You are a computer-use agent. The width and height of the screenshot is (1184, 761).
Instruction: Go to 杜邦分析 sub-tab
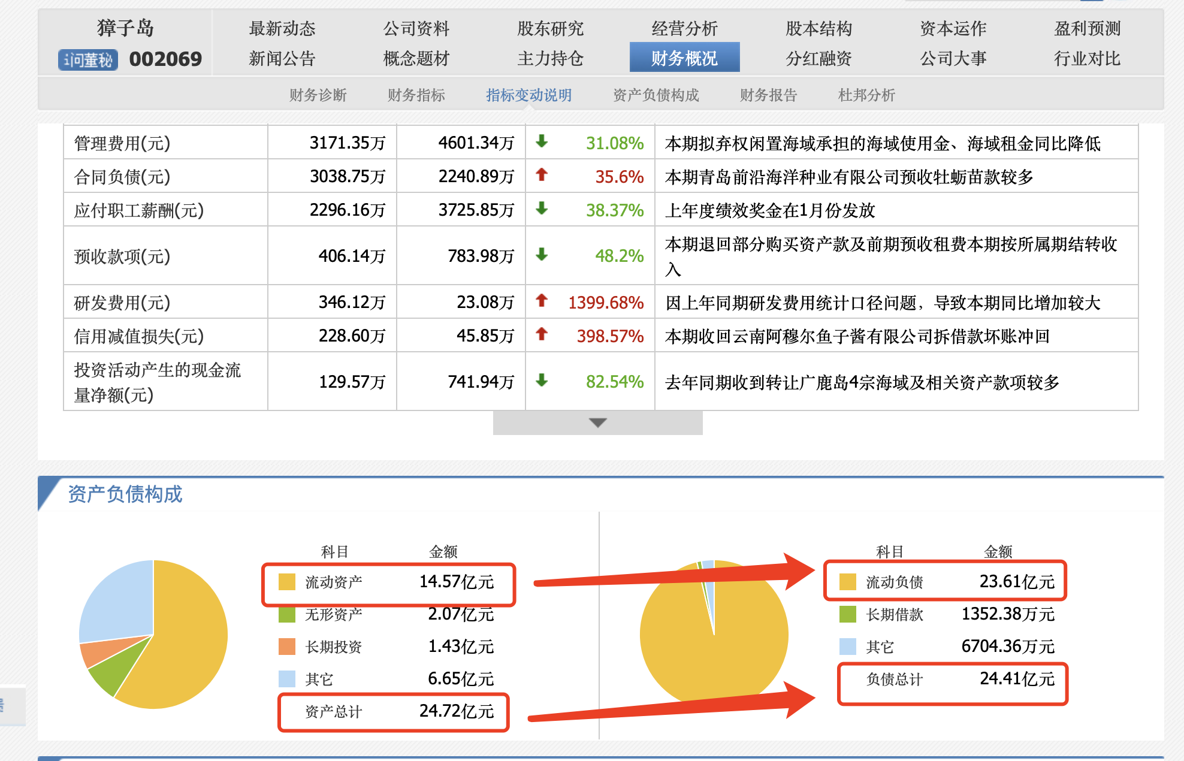[866, 95]
